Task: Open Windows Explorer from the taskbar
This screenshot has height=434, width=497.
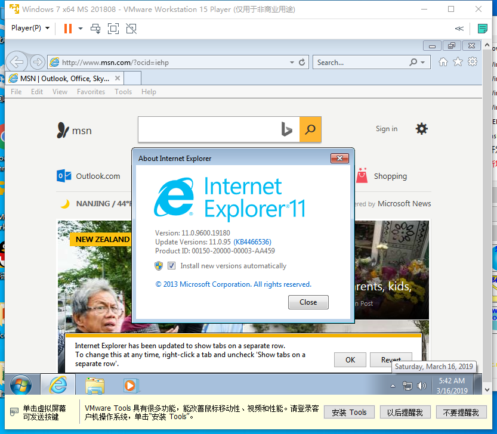Action: [x=94, y=386]
